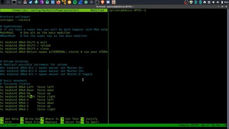Open the green ribbon badge app icon
229x129 pixels.
(x=47, y=2)
